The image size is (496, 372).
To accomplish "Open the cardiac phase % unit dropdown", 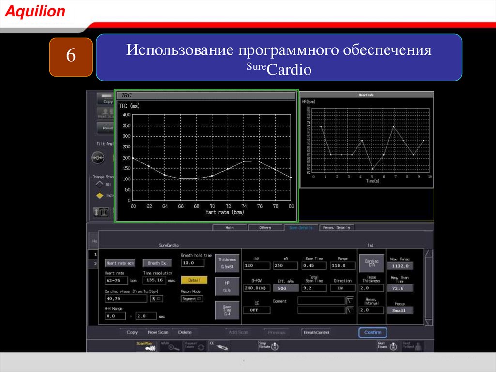I will [156, 298].
